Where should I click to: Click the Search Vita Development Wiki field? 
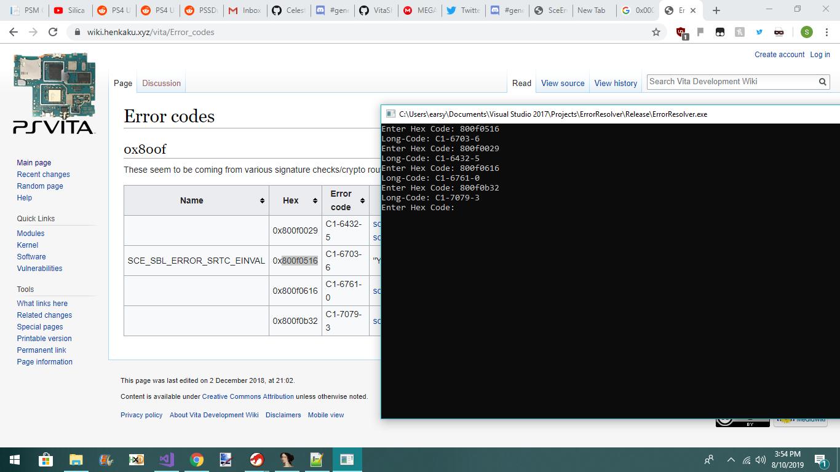[x=732, y=82]
